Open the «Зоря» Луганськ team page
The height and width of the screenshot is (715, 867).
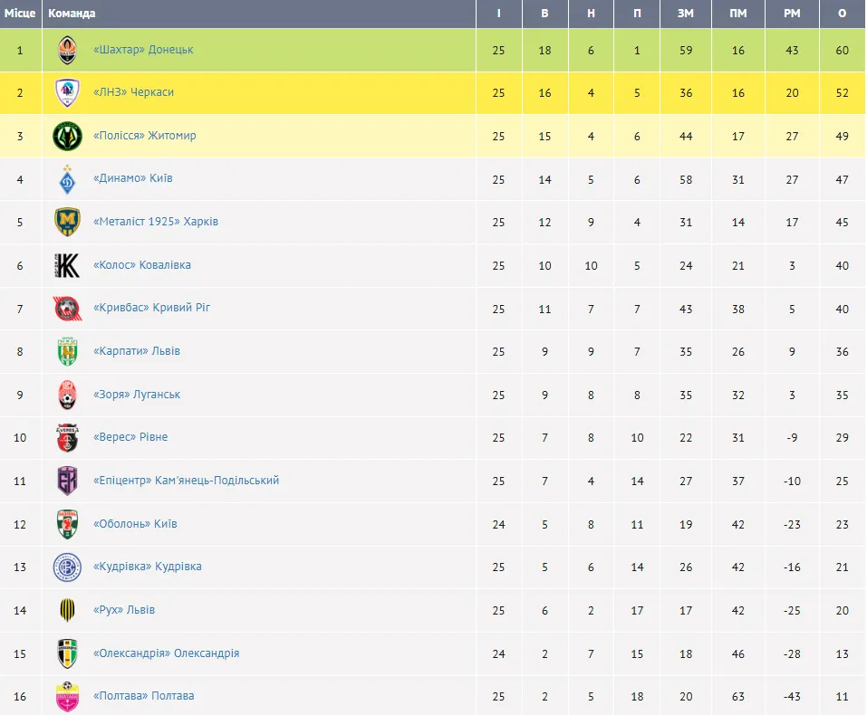pos(137,395)
